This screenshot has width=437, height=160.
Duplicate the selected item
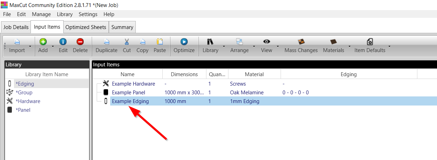pos(106,46)
